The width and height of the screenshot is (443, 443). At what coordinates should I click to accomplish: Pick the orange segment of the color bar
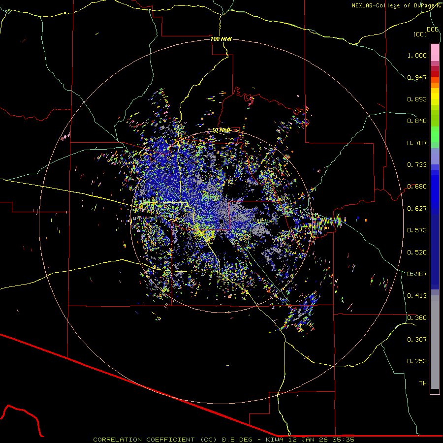(x=435, y=85)
